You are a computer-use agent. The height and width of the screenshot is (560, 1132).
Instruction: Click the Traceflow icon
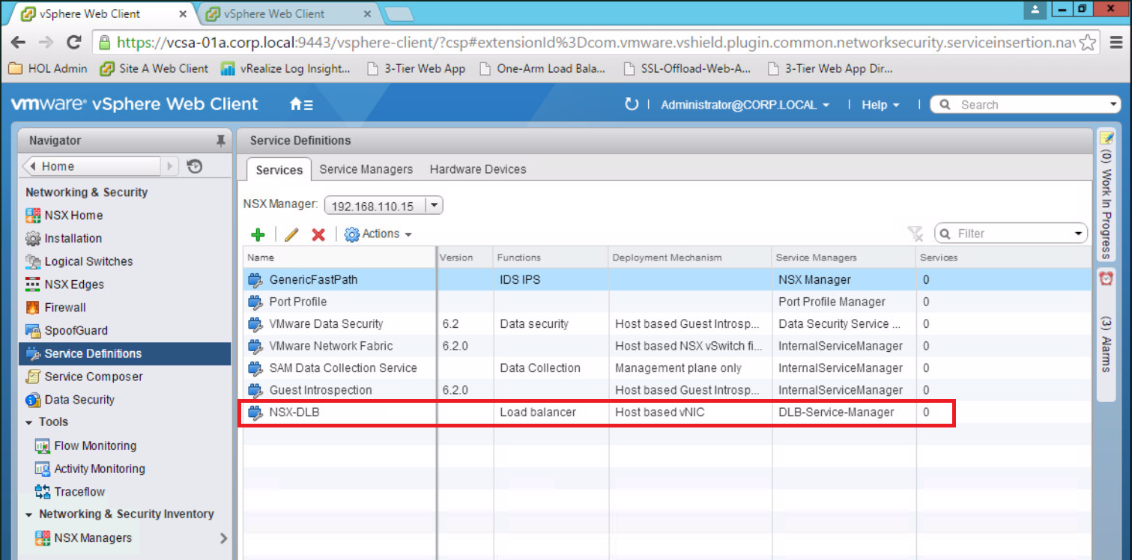(43, 492)
